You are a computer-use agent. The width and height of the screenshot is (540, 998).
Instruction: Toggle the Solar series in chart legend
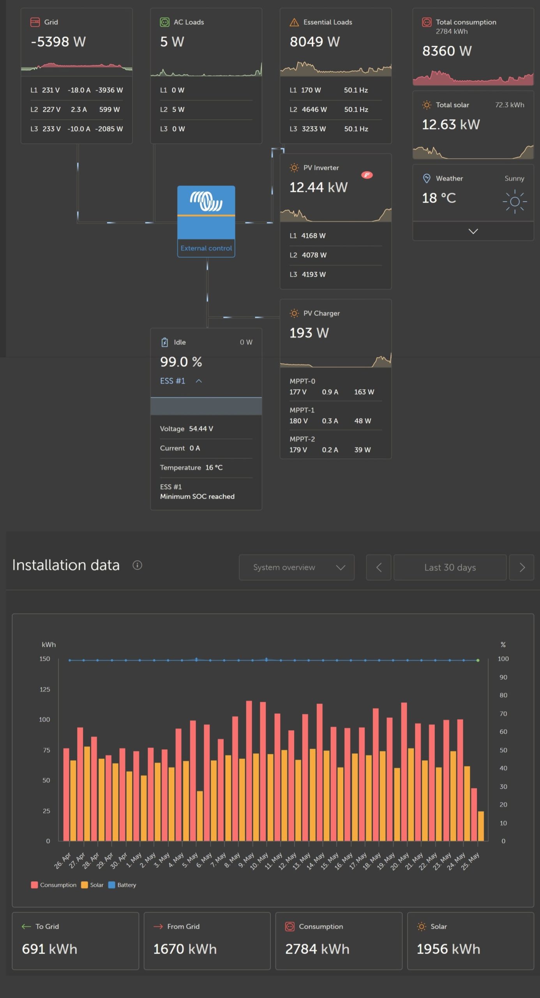pyautogui.click(x=92, y=885)
